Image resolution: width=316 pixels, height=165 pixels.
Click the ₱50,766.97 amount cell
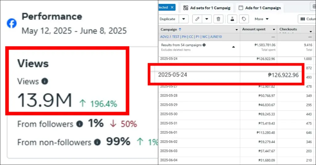click(267, 96)
